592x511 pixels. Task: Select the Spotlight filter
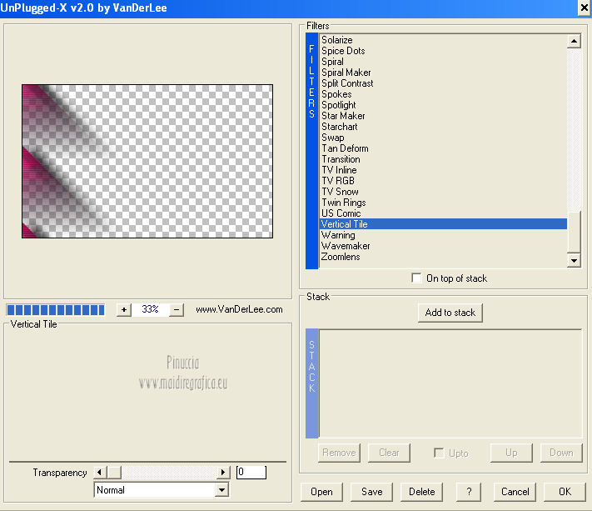click(x=443, y=105)
